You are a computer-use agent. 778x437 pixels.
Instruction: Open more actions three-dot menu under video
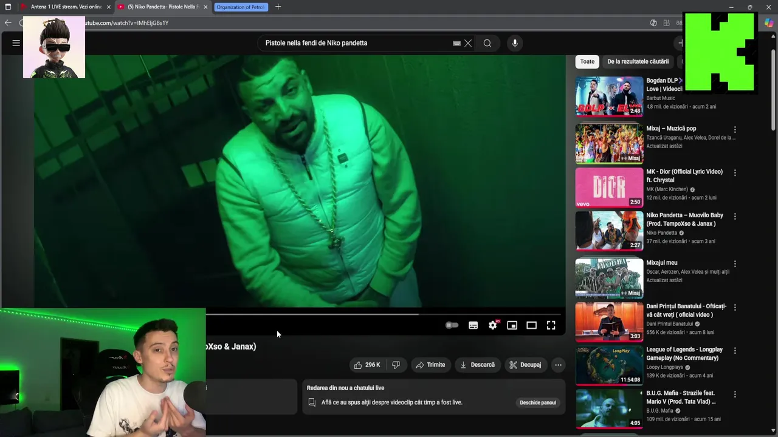(558, 365)
